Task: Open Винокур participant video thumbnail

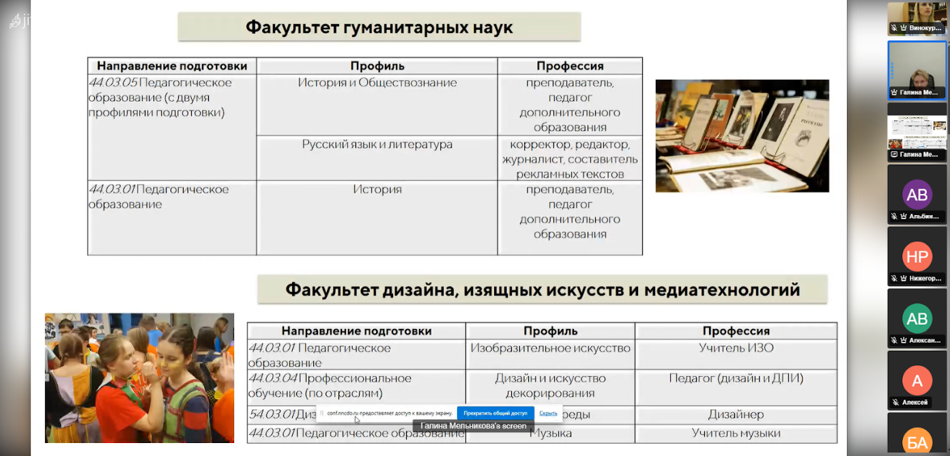Action: click(917, 18)
